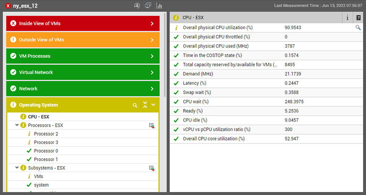Click the descriptor config icon beside Subsystems - ESX
The height and width of the screenshot is (195, 366).
152,168
